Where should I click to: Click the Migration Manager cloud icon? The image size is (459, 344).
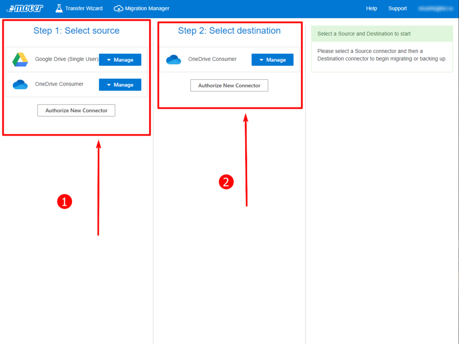tap(118, 8)
